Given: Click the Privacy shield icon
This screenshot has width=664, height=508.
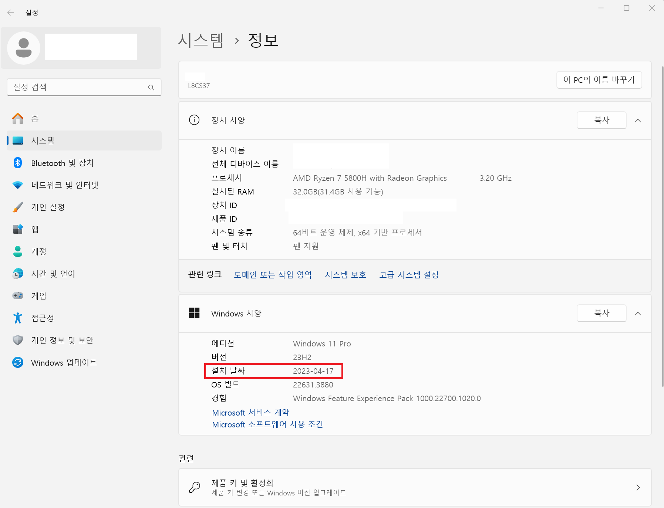Looking at the screenshot, I should click(18, 340).
